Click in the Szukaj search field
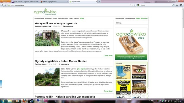184x103 pixels. click(x=131, y=23)
